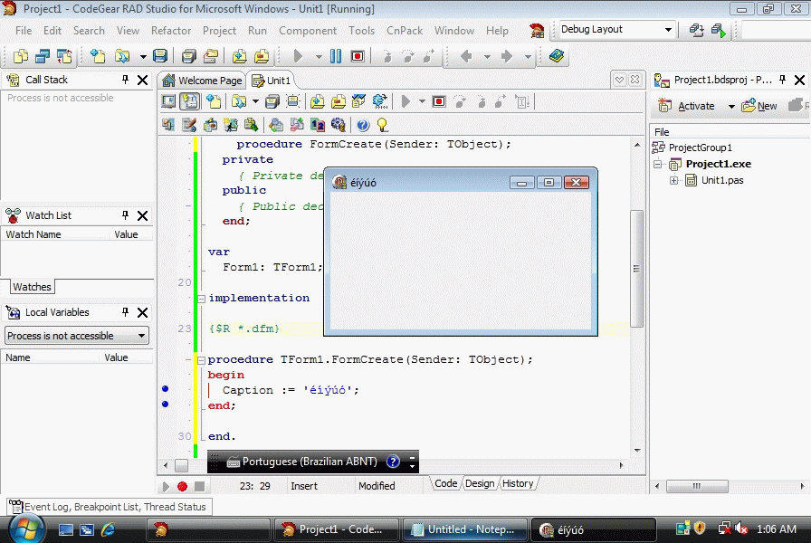Open the Local Variables process dropdown
Image resolution: width=811 pixels, height=543 pixels.
pyautogui.click(x=141, y=336)
